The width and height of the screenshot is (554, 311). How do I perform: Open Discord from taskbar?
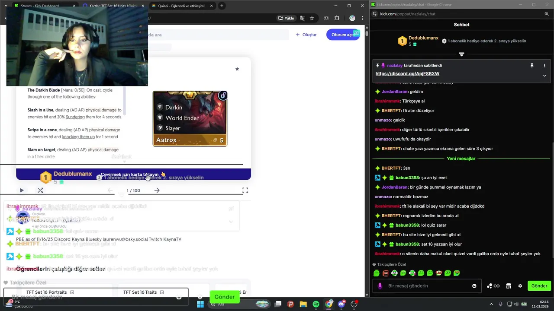tap(341, 304)
